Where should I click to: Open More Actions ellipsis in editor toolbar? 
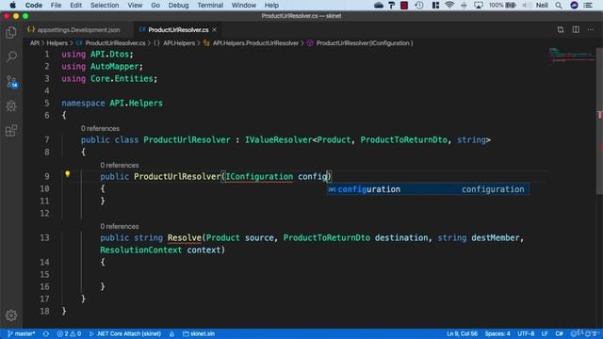pos(591,29)
